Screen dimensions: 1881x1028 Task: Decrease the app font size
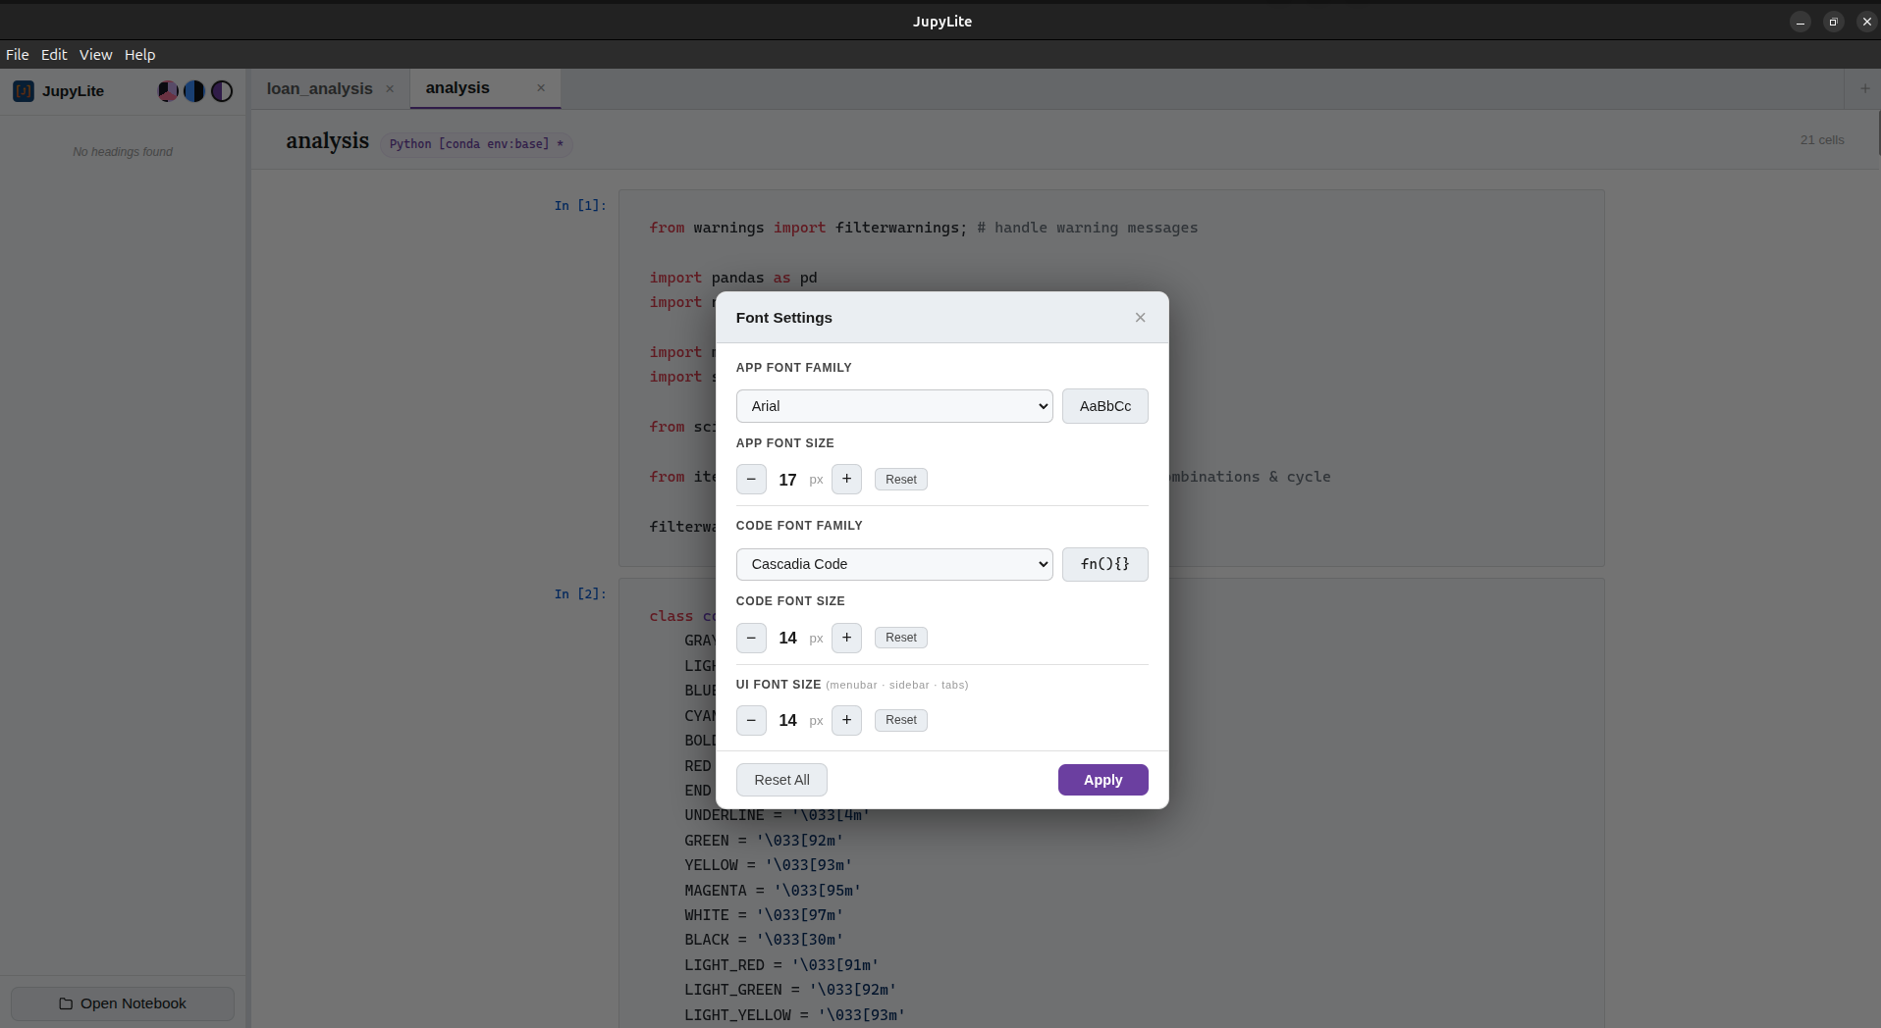tap(750, 479)
